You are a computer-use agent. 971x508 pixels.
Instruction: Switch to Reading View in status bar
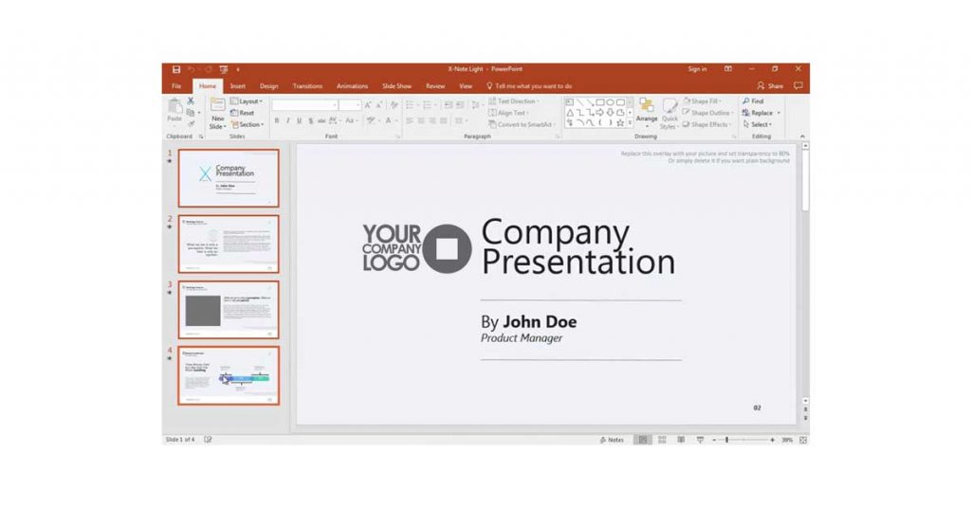[x=680, y=440]
